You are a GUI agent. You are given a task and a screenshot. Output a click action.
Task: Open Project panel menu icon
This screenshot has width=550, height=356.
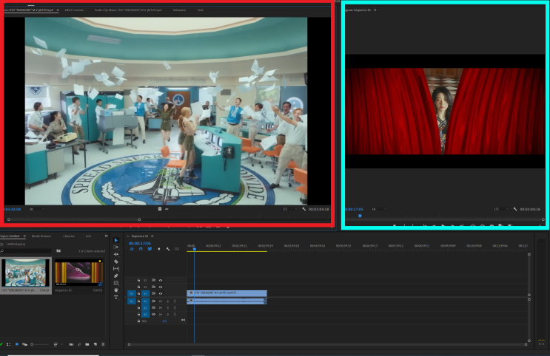[24, 236]
